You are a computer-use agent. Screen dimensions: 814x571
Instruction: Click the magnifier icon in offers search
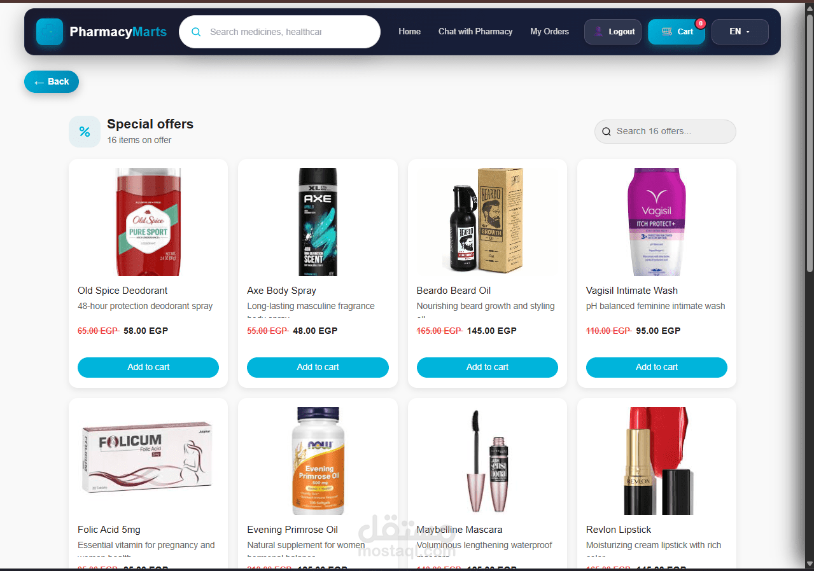click(607, 132)
